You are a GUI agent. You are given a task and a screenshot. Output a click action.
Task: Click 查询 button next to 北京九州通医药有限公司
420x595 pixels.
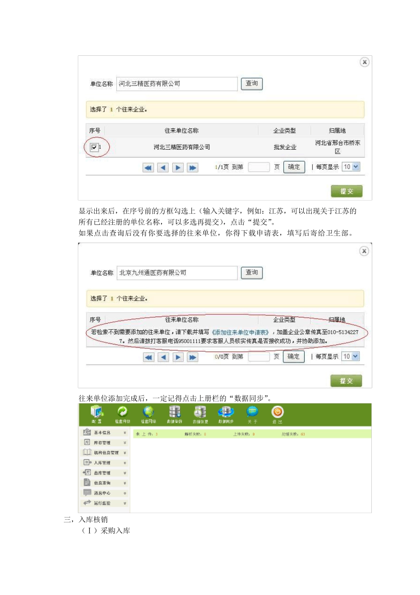[252, 273]
